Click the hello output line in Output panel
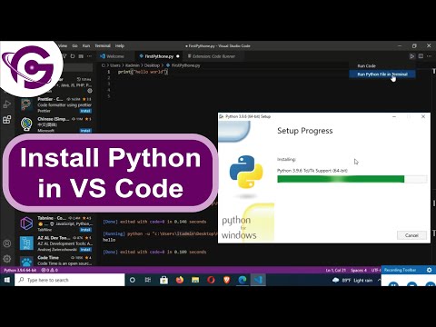 pyautogui.click(x=109, y=240)
